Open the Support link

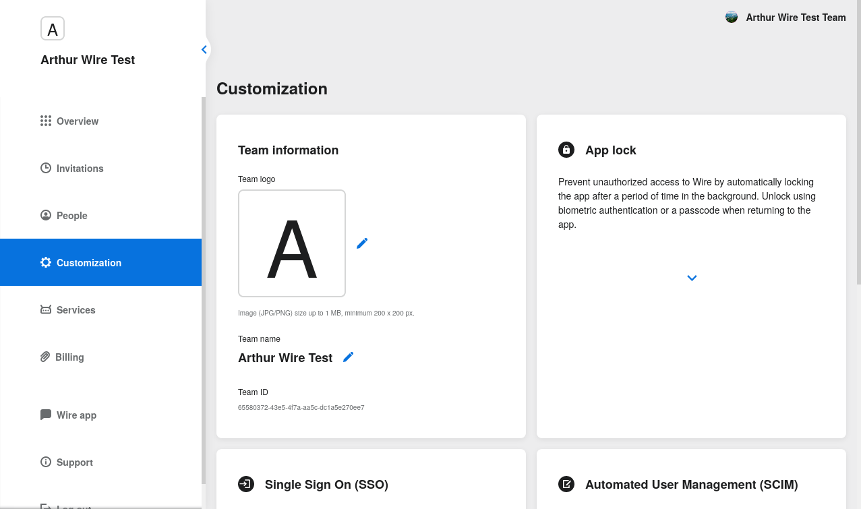point(101,462)
